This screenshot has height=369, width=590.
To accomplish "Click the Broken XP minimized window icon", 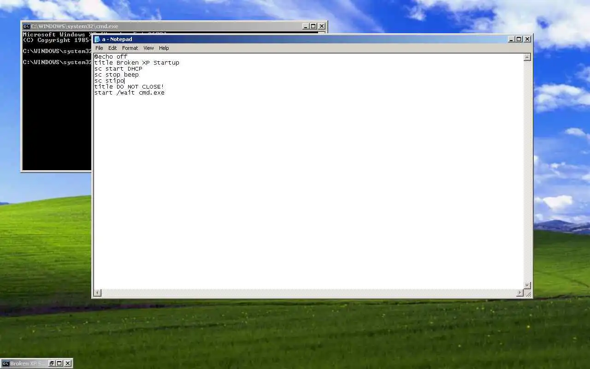I will [6, 363].
